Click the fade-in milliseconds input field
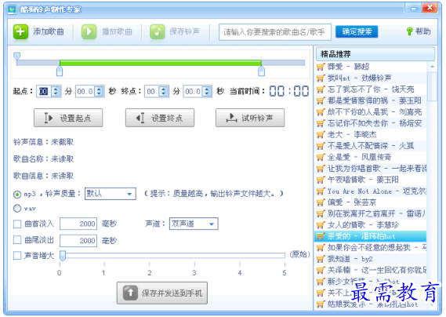Image resolution: width=446 pixels, height=317 pixels. pyautogui.click(x=78, y=224)
